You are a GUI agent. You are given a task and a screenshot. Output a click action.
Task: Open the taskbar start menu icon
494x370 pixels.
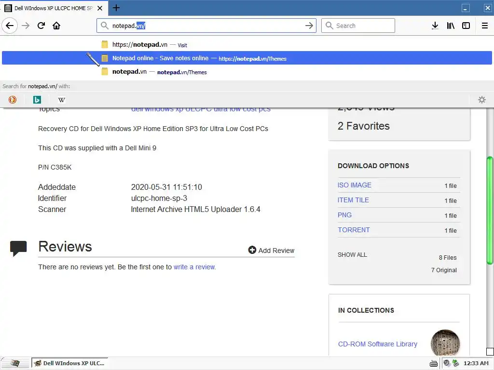point(14,363)
